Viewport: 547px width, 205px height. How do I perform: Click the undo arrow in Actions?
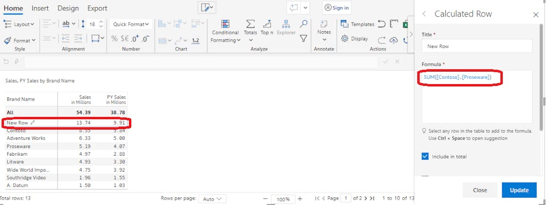click(x=382, y=24)
